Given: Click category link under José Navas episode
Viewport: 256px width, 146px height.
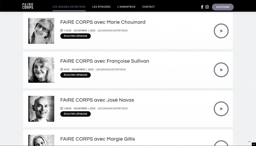Looking at the screenshot, I should 112,108.
